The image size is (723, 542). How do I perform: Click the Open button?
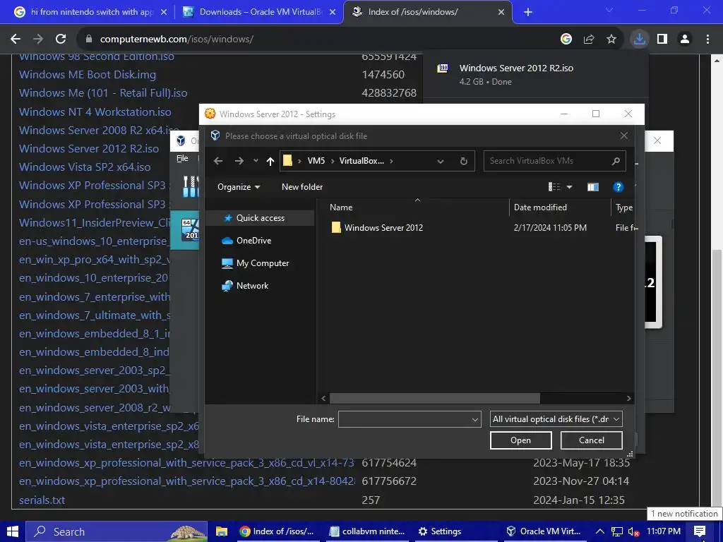[520, 440]
